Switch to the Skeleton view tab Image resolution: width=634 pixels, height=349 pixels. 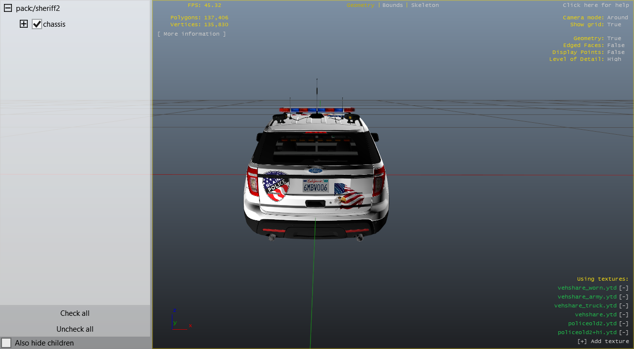(424, 5)
